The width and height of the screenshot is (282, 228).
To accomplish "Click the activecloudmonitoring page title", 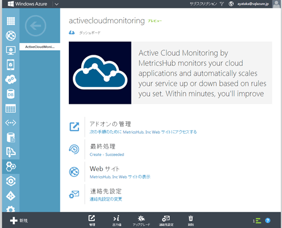I will click(x=107, y=21).
